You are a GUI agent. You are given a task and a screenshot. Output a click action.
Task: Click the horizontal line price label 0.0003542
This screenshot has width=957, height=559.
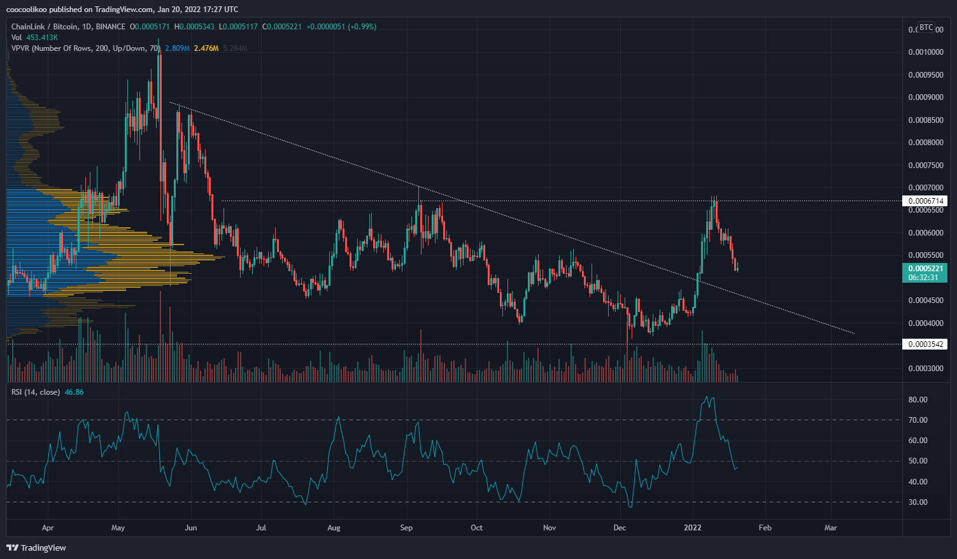[925, 344]
